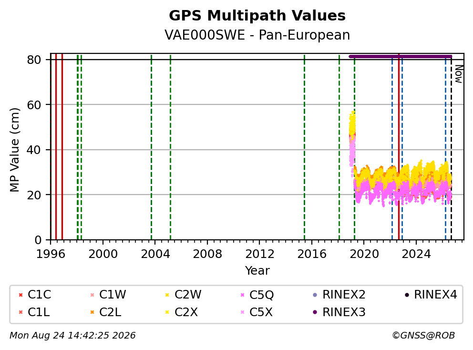
Task: Click the 2016 x-axis tick label
Action: (x=312, y=254)
